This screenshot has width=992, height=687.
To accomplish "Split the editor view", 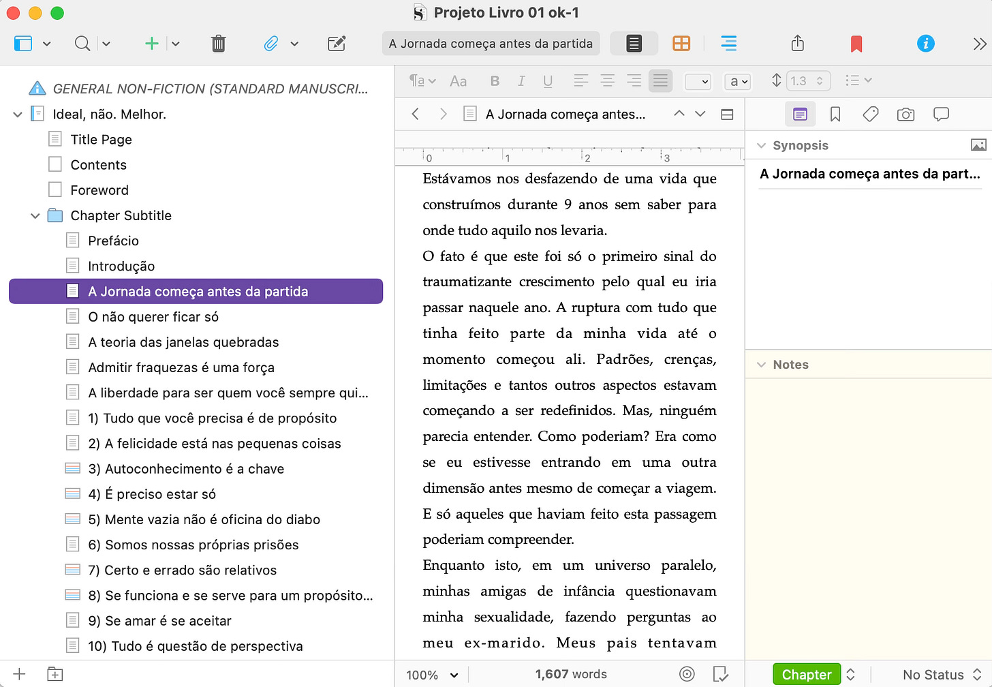I will pos(727,114).
